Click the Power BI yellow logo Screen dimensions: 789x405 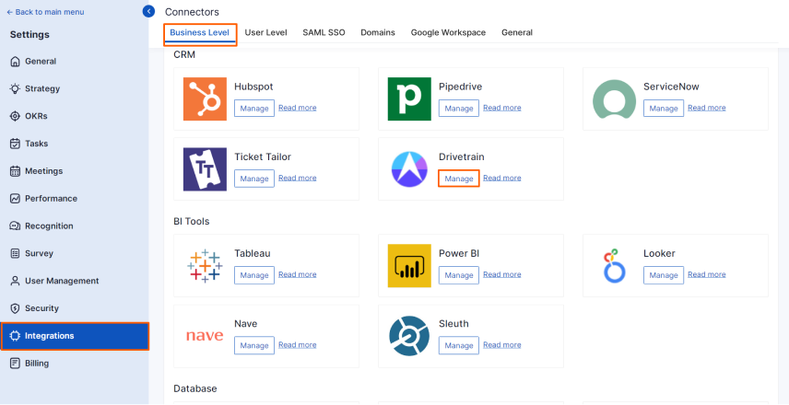(409, 266)
